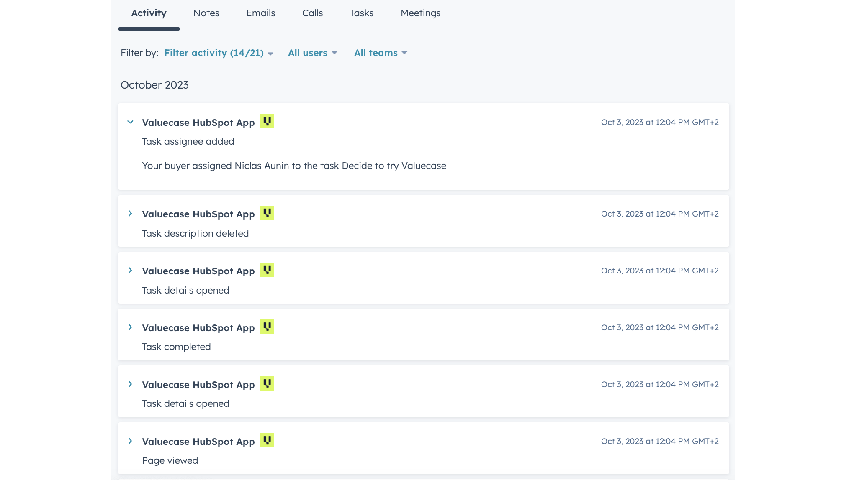The height and width of the screenshot is (480, 854).
Task: Click Valuecase logo icon on Page viewed entry
Action: [267, 441]
